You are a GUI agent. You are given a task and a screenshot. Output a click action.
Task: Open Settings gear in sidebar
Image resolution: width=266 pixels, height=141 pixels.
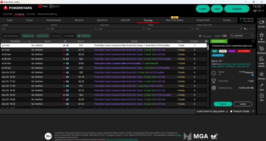point(261,74)
